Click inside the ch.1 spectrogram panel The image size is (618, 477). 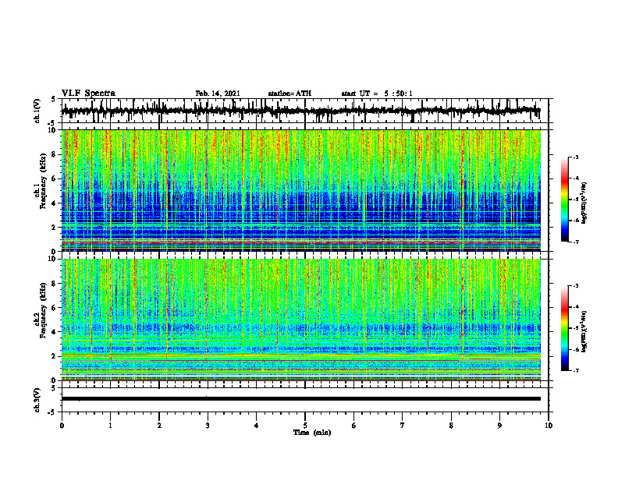point(301,190)
